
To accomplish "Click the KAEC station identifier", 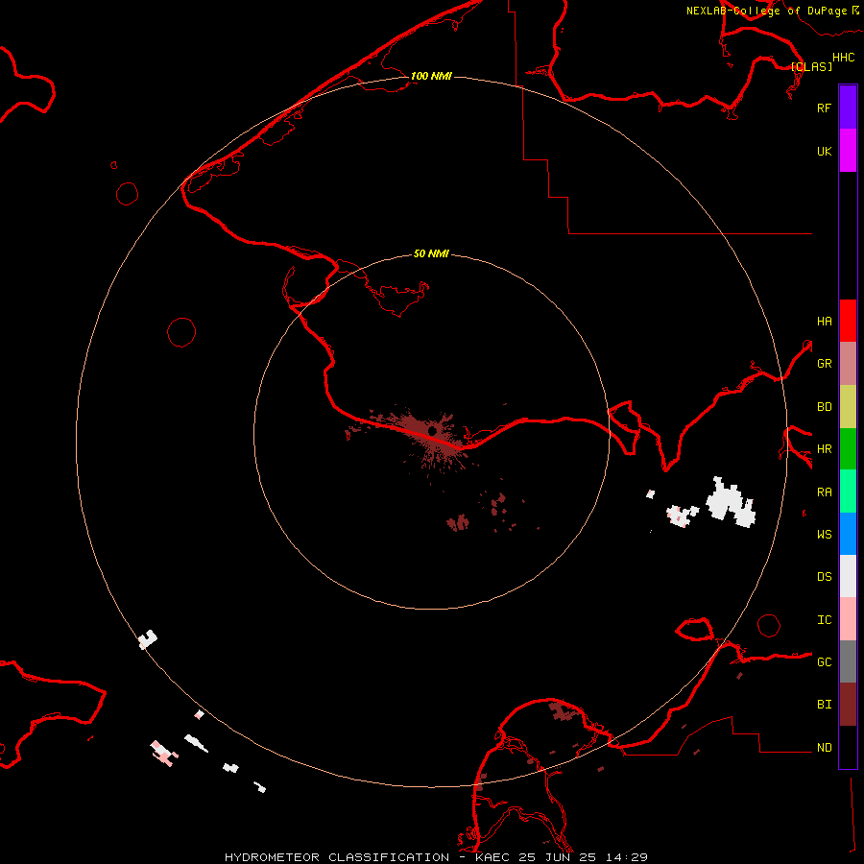I will (492, 857).
